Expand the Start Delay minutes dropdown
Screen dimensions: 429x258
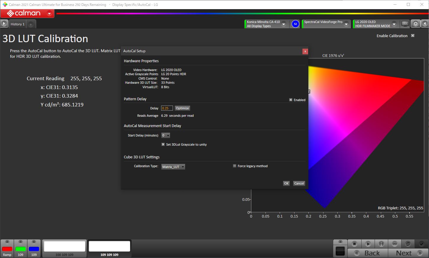(x=166, y=135)
